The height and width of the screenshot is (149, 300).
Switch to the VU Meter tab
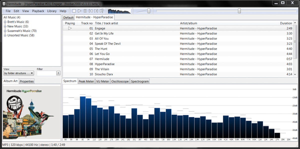(102, 81)
